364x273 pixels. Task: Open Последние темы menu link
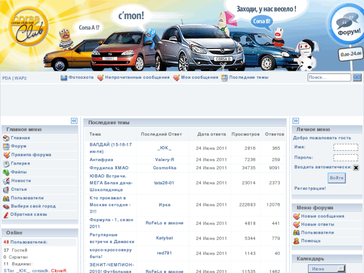pos(249,77)
